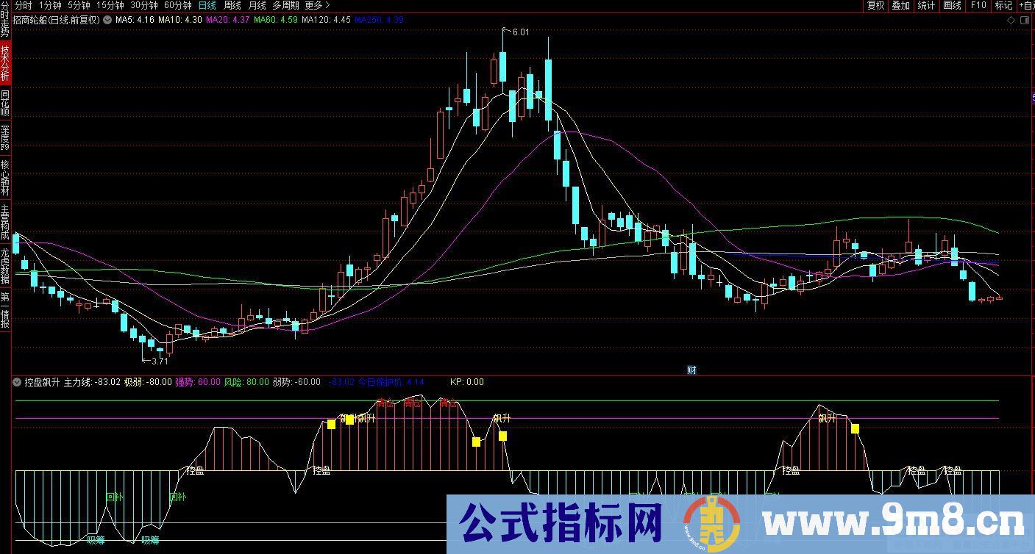The width and height of the screenshot is (1035, 554).
Task: Click the MA10: 4.30 label
Action: tap(180, 20)
